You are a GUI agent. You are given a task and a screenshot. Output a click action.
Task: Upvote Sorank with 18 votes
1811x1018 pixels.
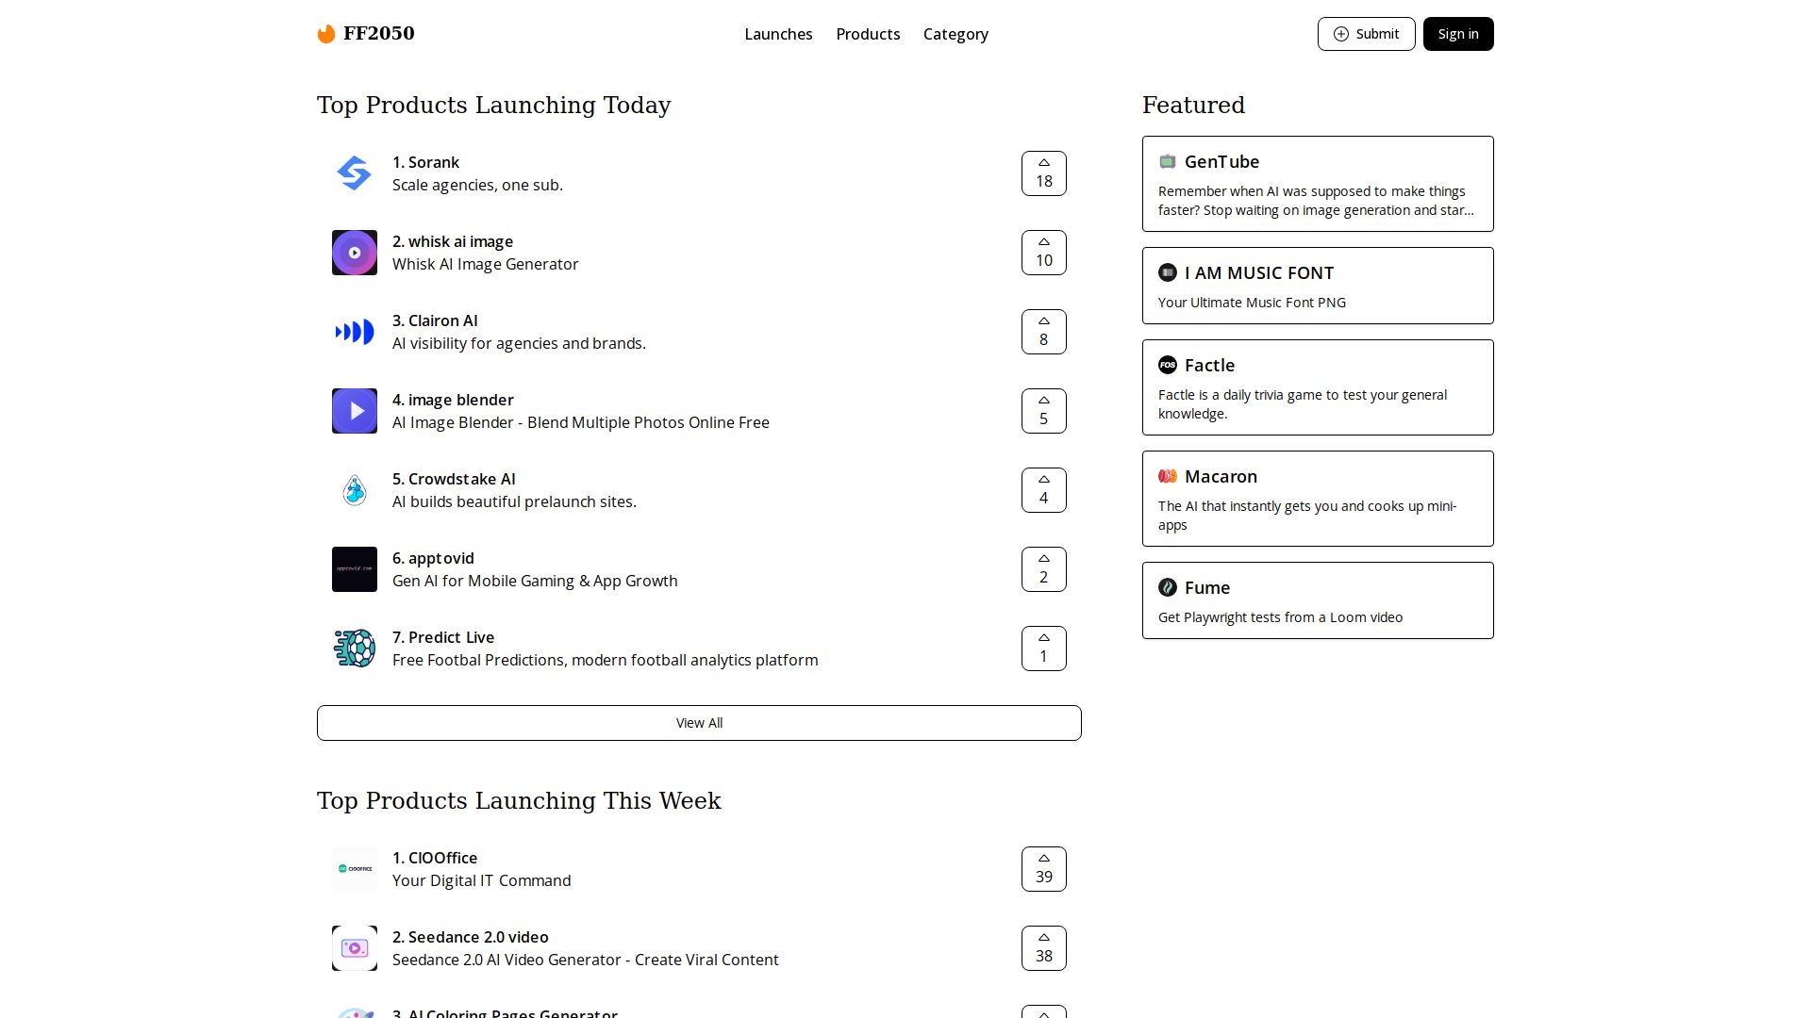pos(1043,173)
